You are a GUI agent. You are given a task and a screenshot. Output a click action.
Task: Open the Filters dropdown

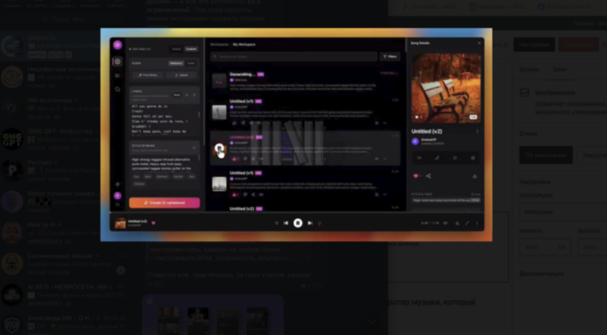[x=390, y=56]
